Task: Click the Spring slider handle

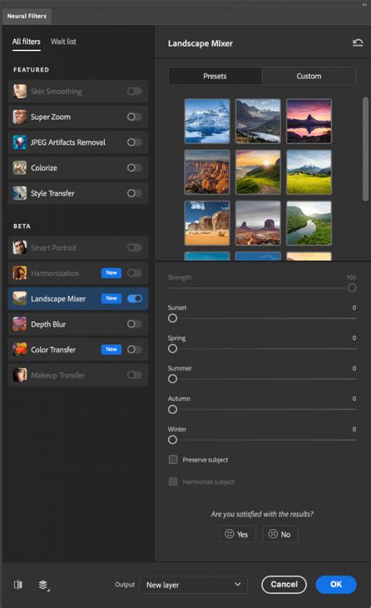Action: point(173,349)
